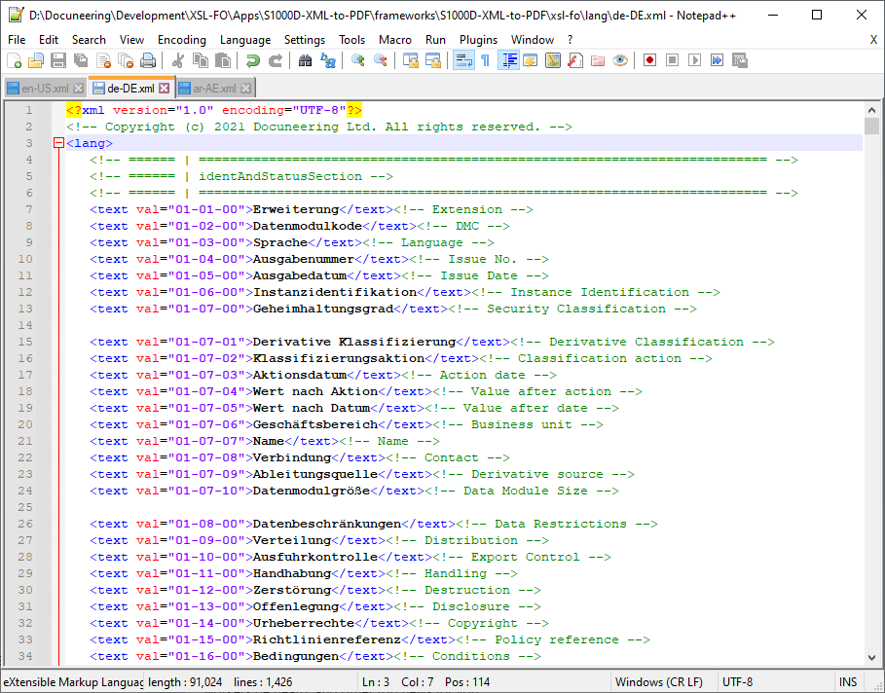
Task: Click the Close All documents toolbar icon
Action: [126, 60]
